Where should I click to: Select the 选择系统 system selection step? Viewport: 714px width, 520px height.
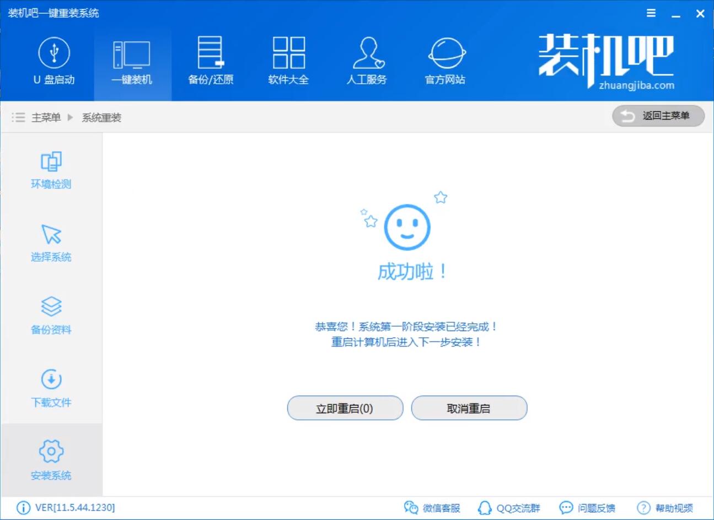pyautogui.click(x=51, y=242)
